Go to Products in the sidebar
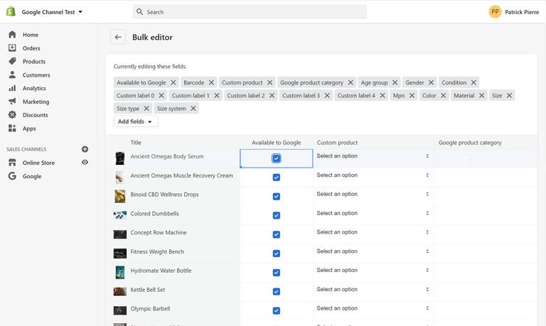This screenshot has height=326, width=546. (33, 62)
